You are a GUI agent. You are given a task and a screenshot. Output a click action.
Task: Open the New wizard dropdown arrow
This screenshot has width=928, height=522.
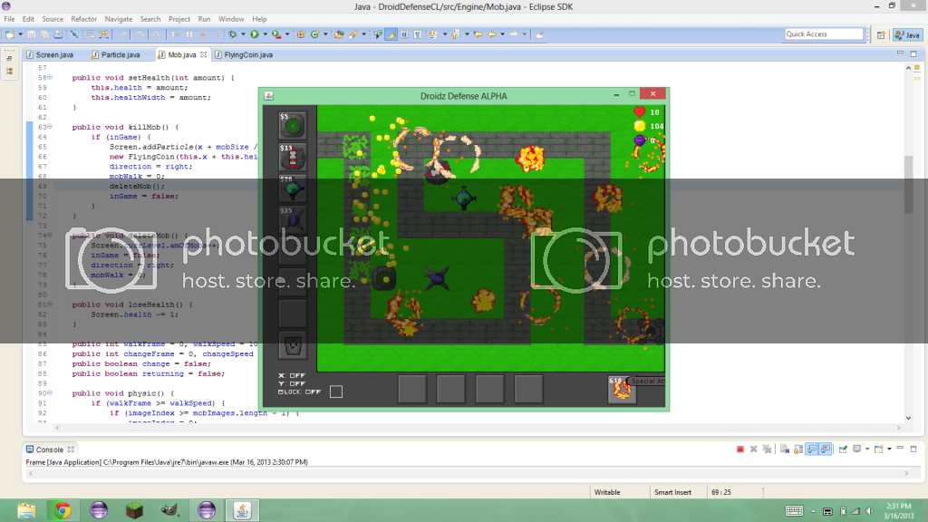click(x=20, y=34)
